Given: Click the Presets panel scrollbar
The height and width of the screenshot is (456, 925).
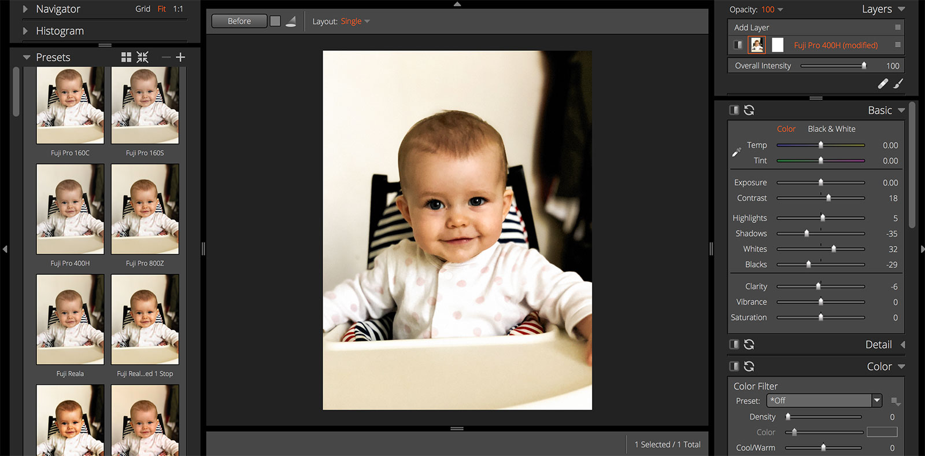Looking at the screenshot, I should click(16, 91).
